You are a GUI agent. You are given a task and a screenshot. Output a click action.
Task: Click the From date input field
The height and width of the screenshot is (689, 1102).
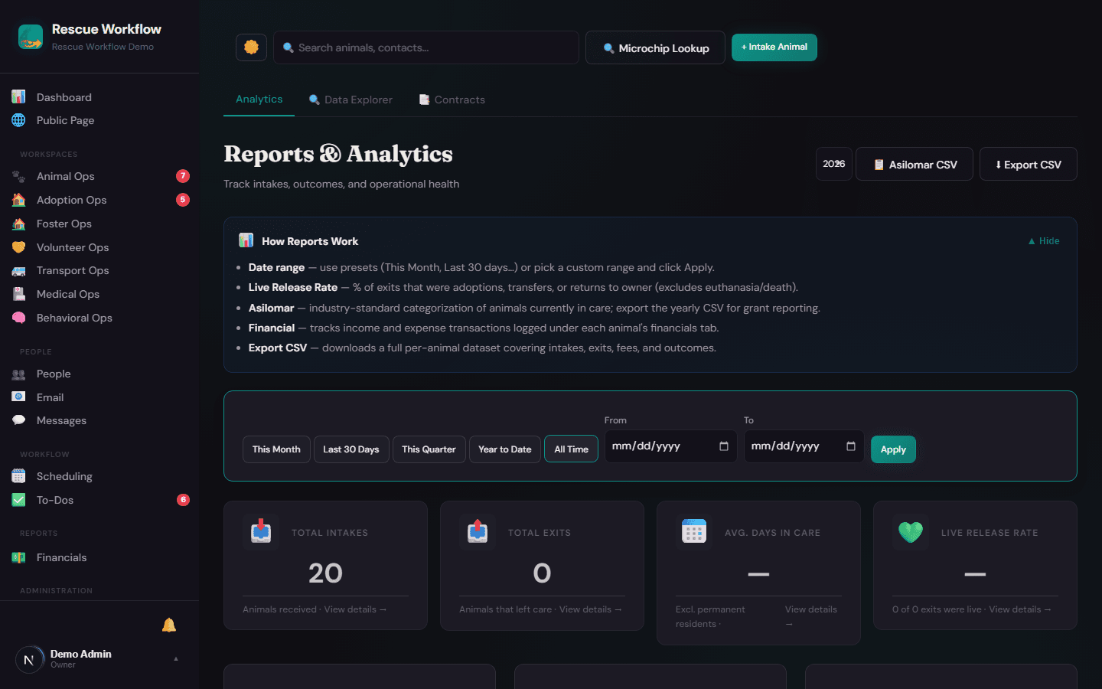pyautogui.click(x=671, y=446)
